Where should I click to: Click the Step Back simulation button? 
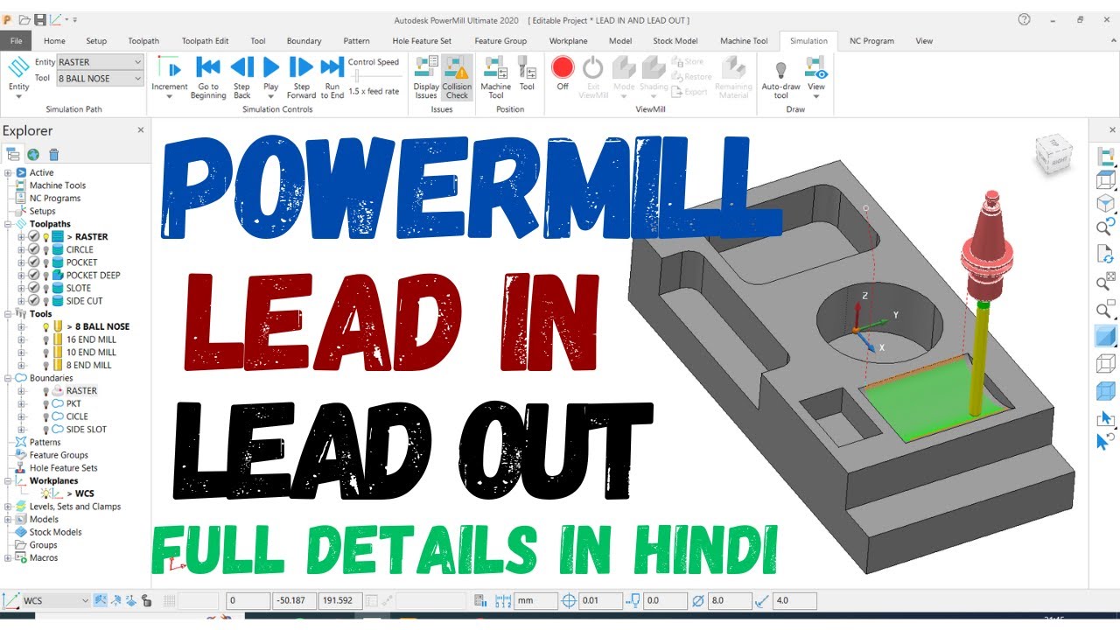(241, 76)
